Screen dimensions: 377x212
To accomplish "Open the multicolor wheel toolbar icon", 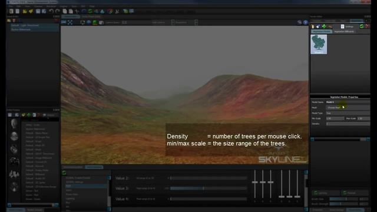I will click(x=110, y=11).
